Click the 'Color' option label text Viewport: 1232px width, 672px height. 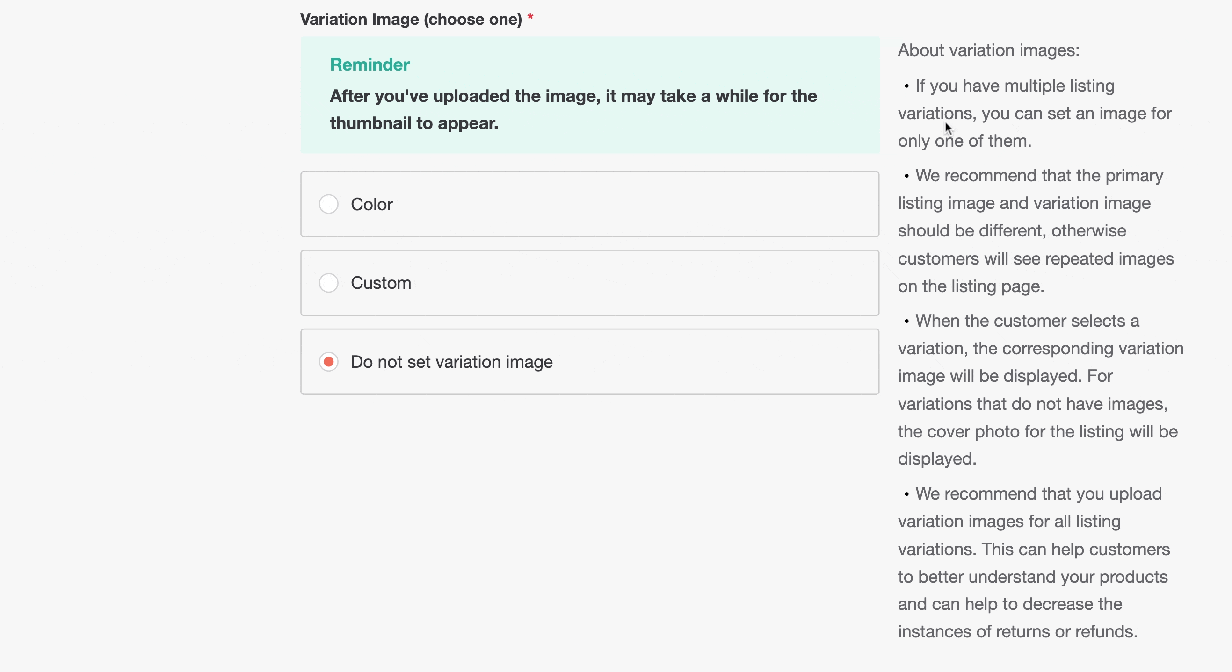point(371,204)
